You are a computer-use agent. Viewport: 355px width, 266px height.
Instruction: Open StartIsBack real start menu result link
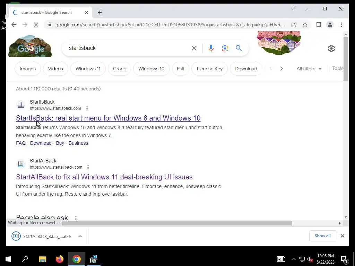point(108,118)
